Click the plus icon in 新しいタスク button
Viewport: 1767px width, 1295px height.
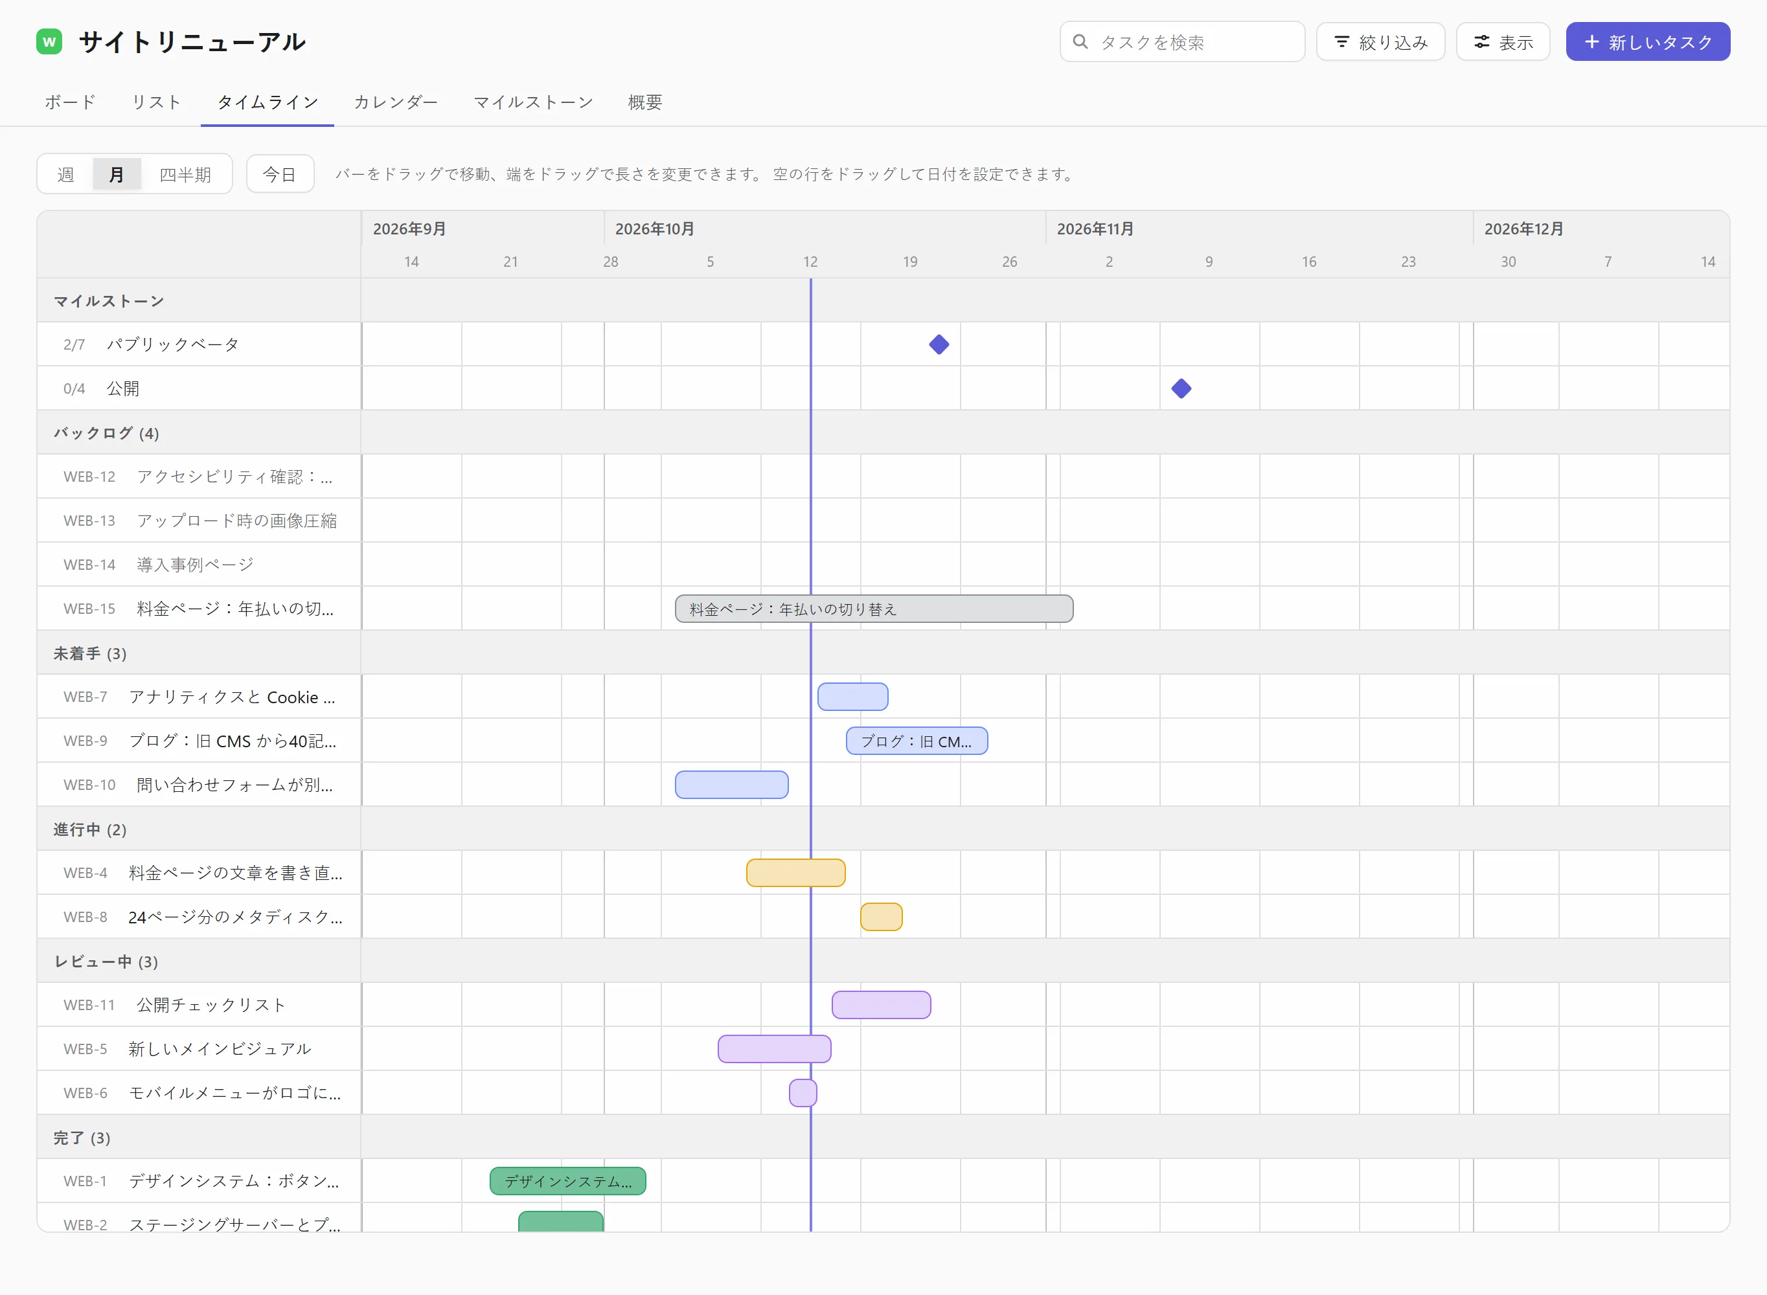click(1591, 41)
